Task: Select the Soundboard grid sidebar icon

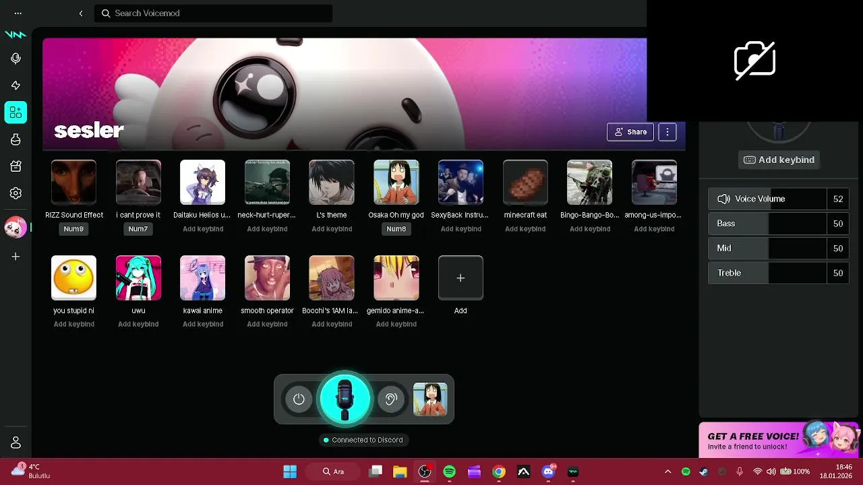Action: click(16, 112)
